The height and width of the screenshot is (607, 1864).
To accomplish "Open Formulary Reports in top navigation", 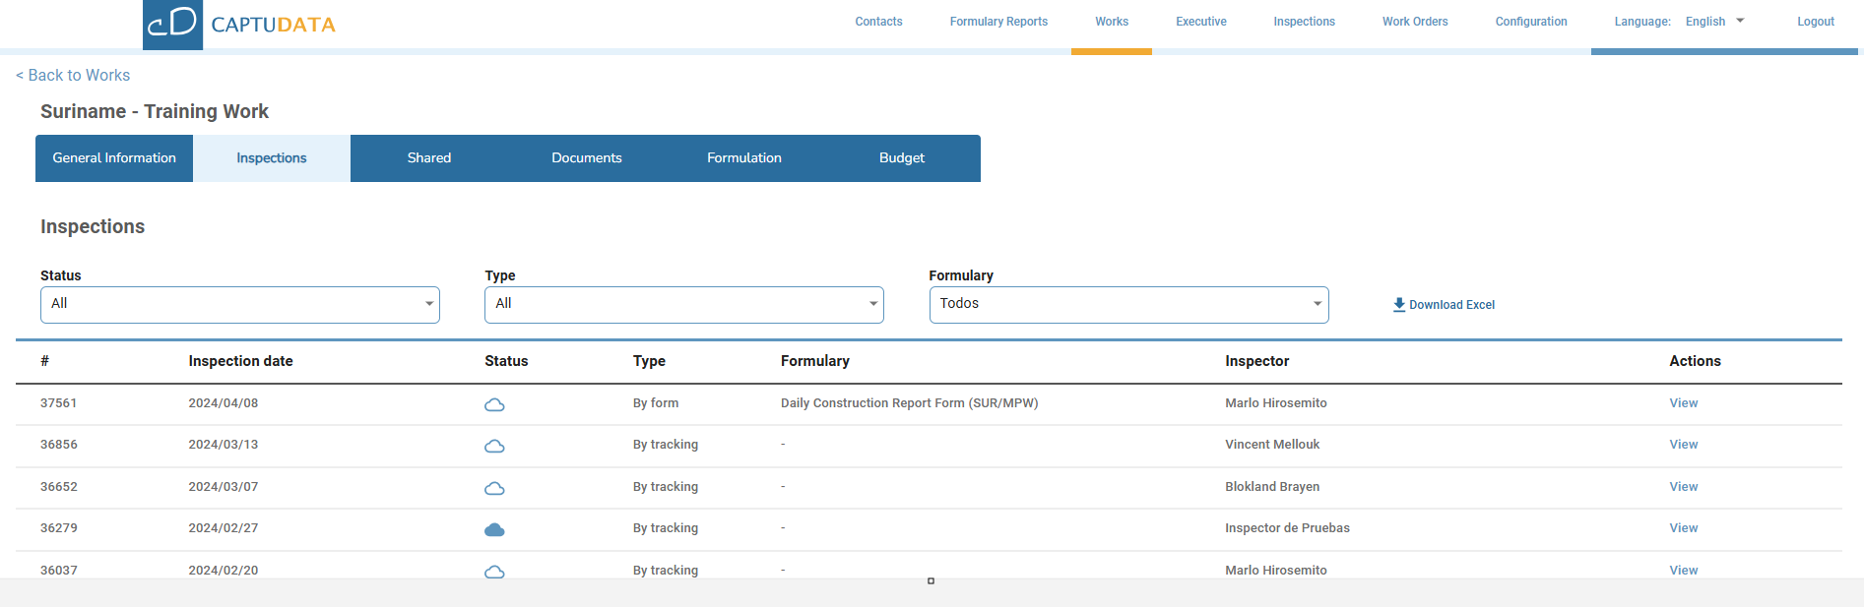I will [x=997, y=22].
